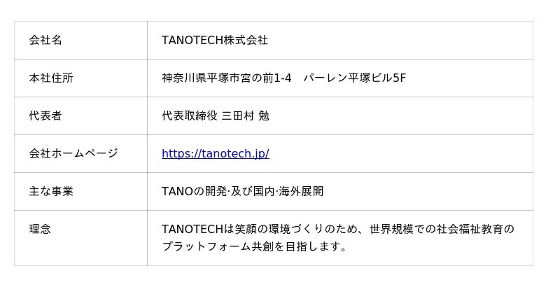The width and height of the screenshot is (560, 287).
Task: Click the パーレン平塚ビル5F building name
Action: click(354, 78)
